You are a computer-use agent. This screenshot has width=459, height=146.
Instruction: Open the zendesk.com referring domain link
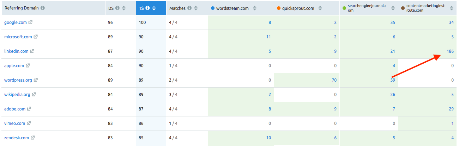(x=16, y=138)
